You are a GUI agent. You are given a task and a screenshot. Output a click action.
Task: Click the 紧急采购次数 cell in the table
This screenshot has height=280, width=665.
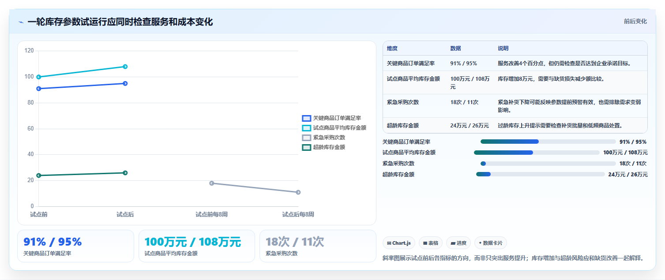[x=414, y=106]
